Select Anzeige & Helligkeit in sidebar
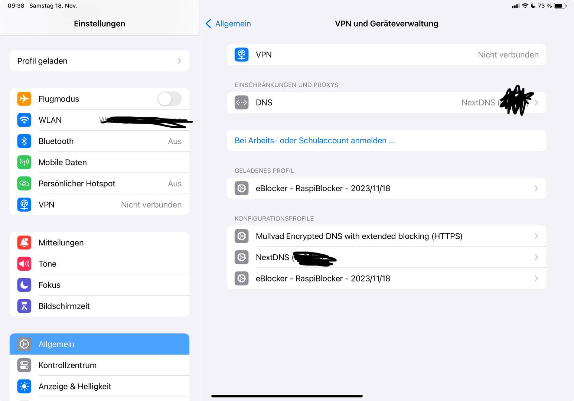Image resolution: width=574 pixels, height=401 pixels. point(100,387)
